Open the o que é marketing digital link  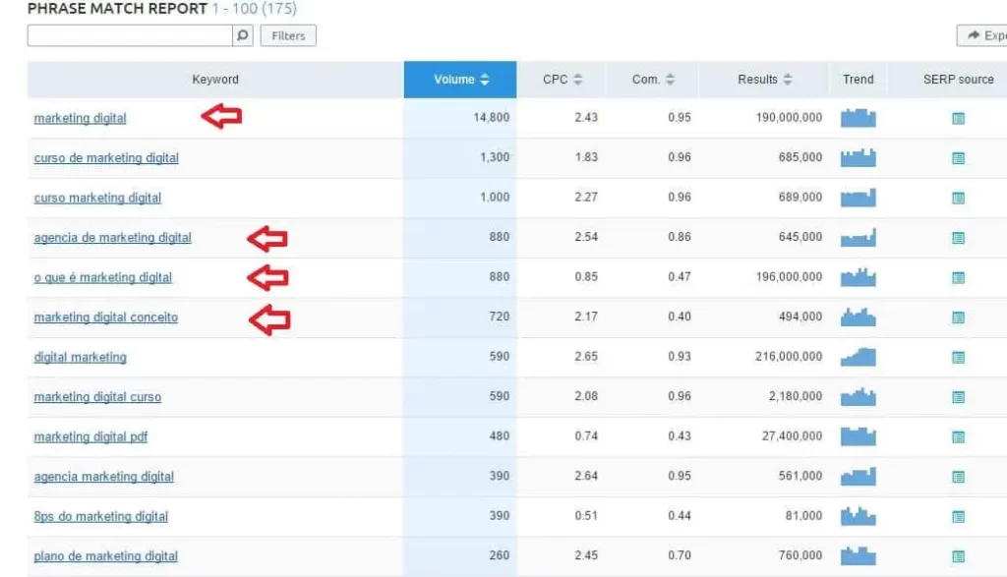102,277
